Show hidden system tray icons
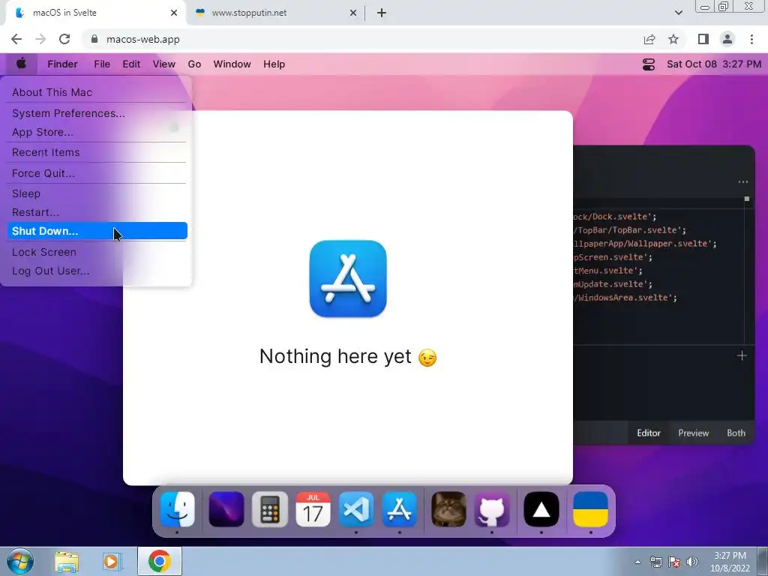 pos(637,562)
